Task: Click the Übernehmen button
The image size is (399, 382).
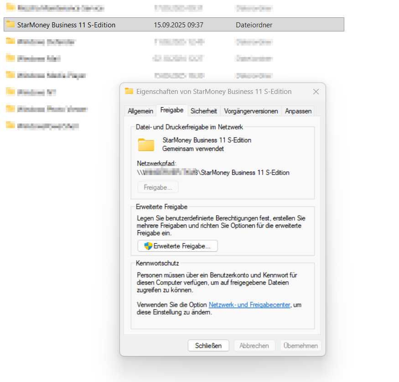Action: (301, 346)
